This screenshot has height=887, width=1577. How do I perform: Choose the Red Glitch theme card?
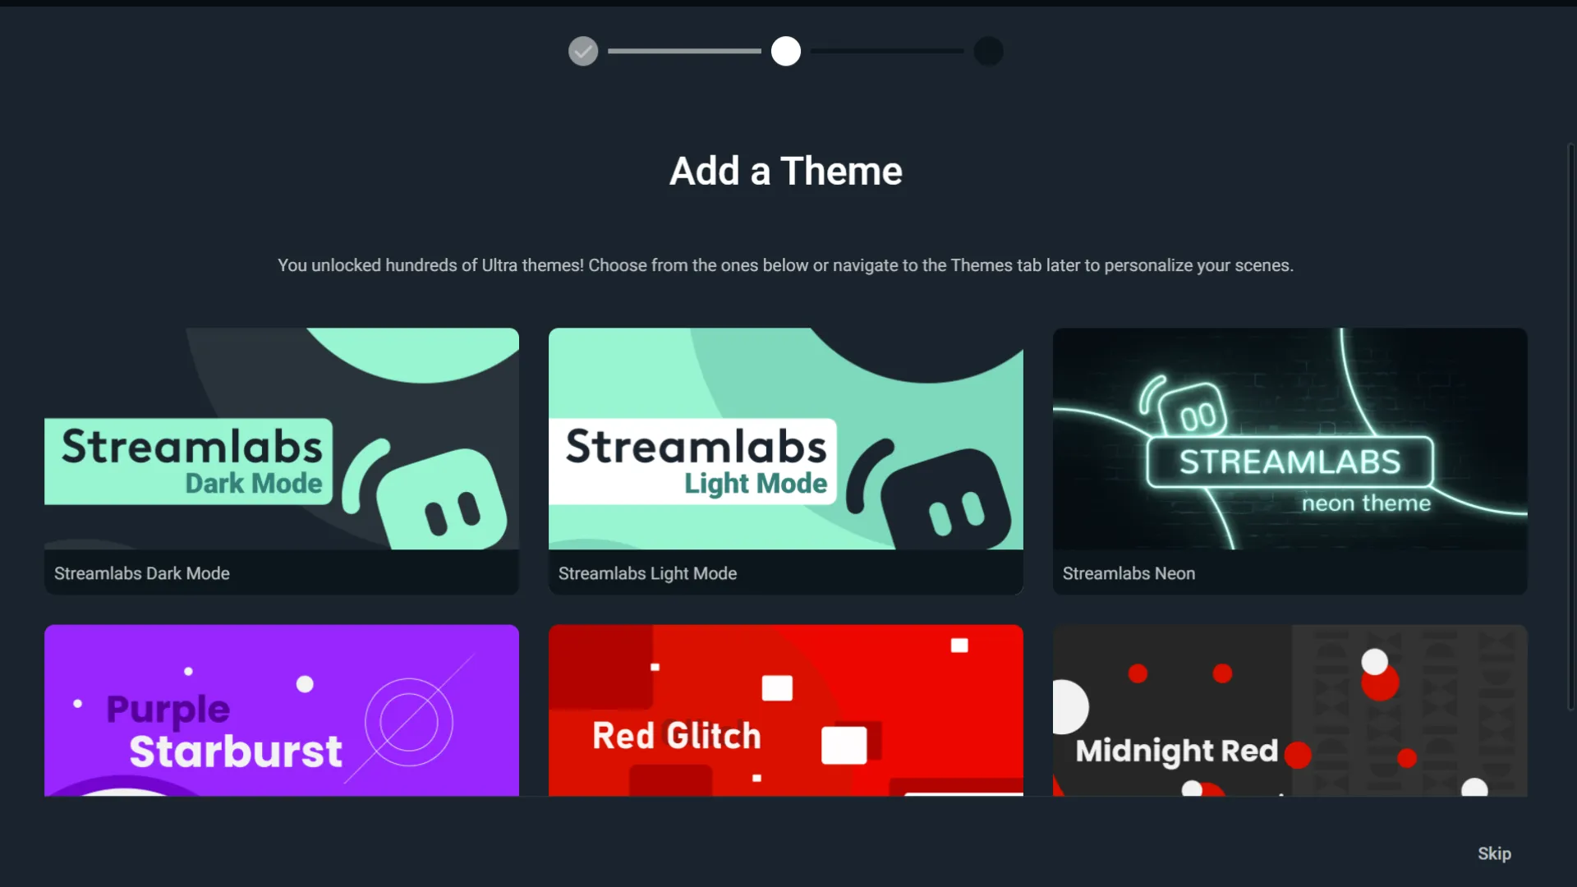click(x=786, y=710)
